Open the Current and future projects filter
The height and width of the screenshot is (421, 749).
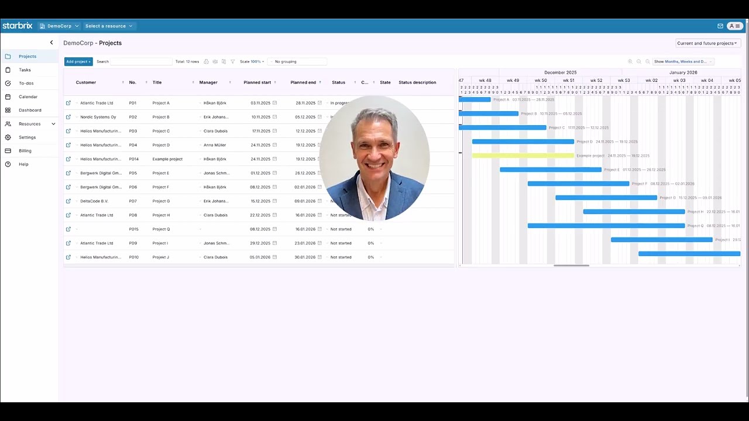tap(708, 43)
